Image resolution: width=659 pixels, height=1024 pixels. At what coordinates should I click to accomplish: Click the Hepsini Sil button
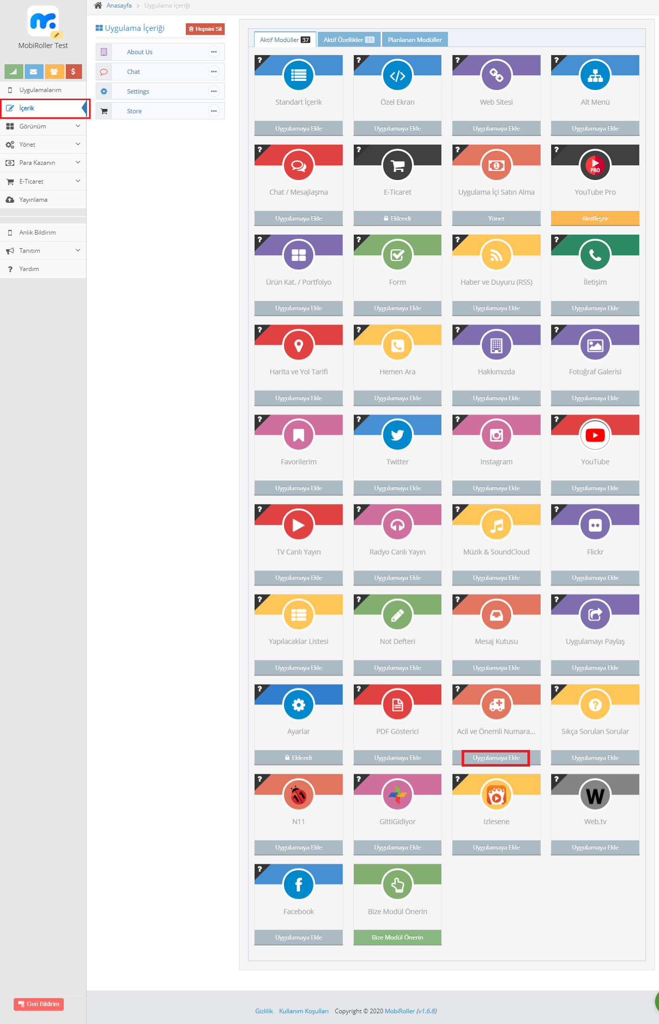tap(205, 29)
